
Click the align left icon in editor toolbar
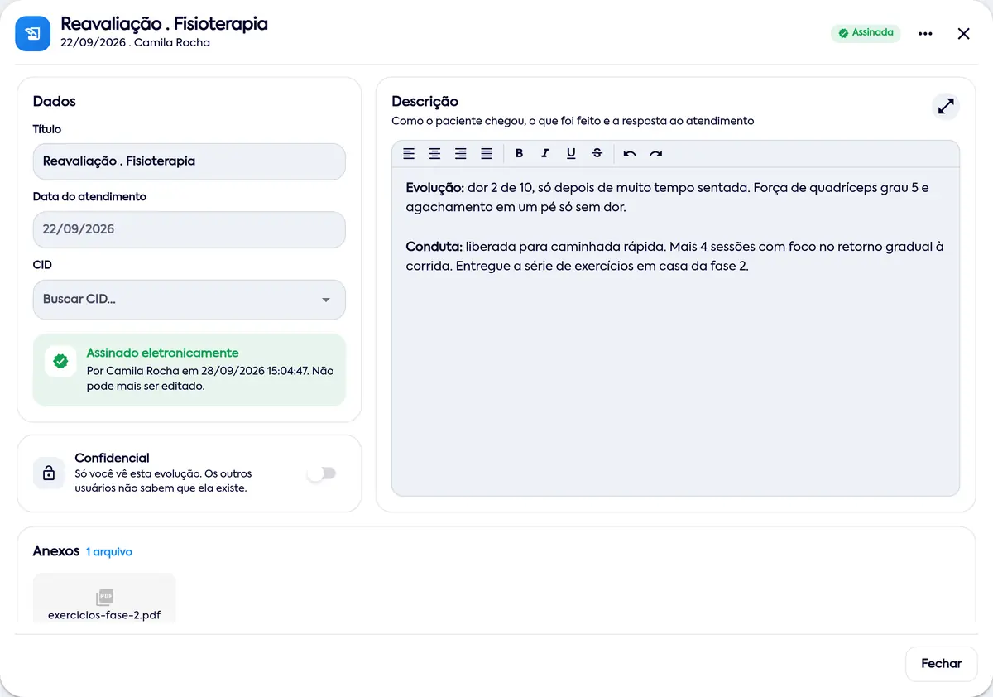tap(409, 153)
